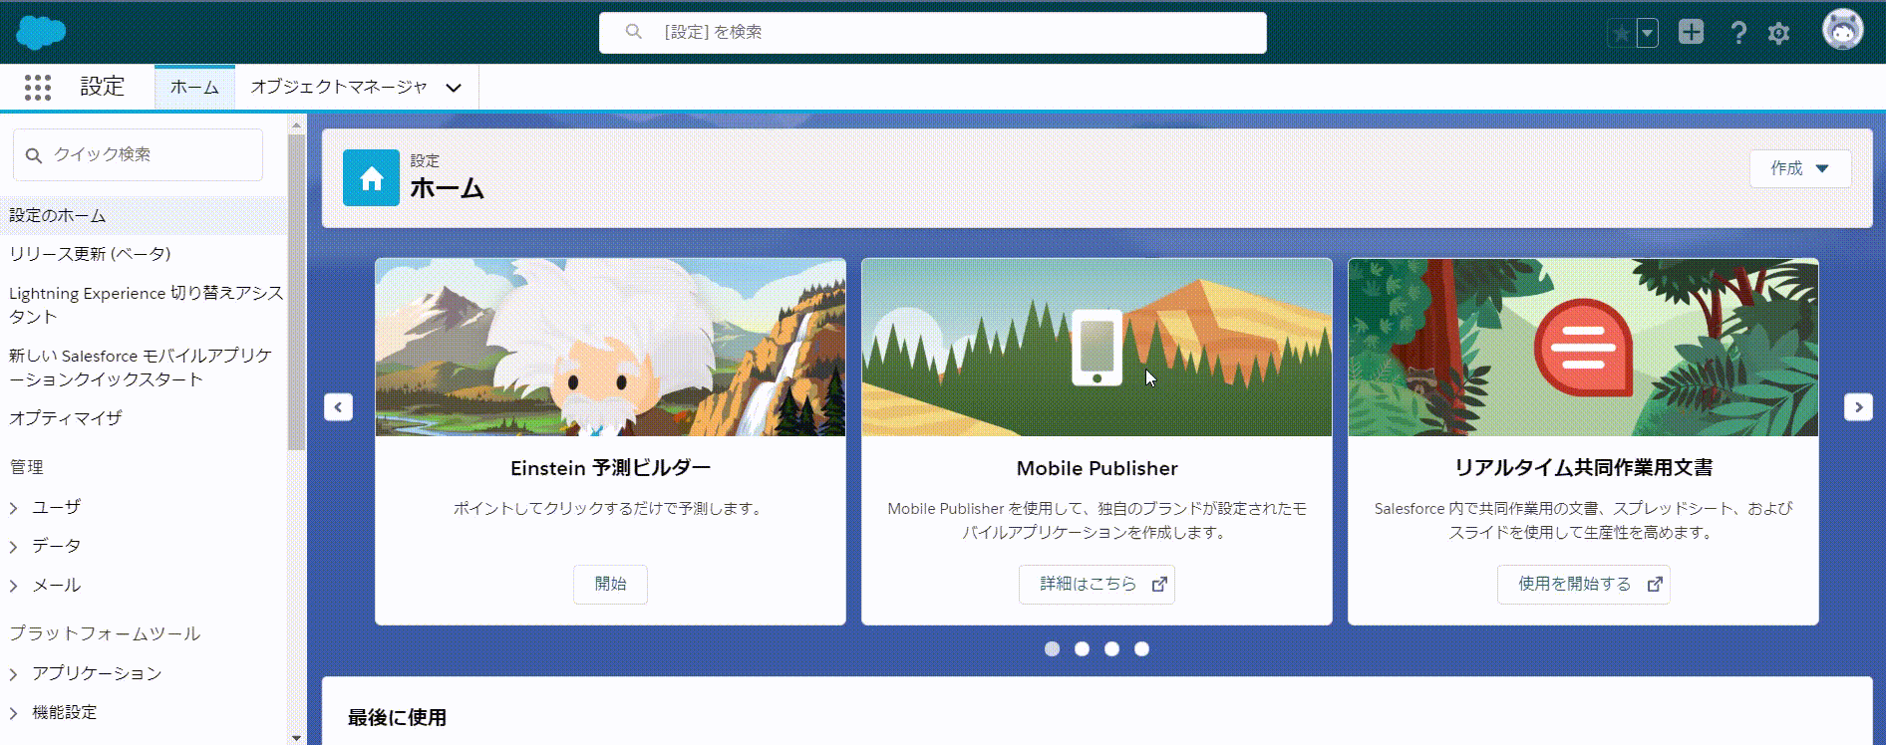Click the Salesforce cloud logo
Screen dimensions: 1886x745
(41, 32)
